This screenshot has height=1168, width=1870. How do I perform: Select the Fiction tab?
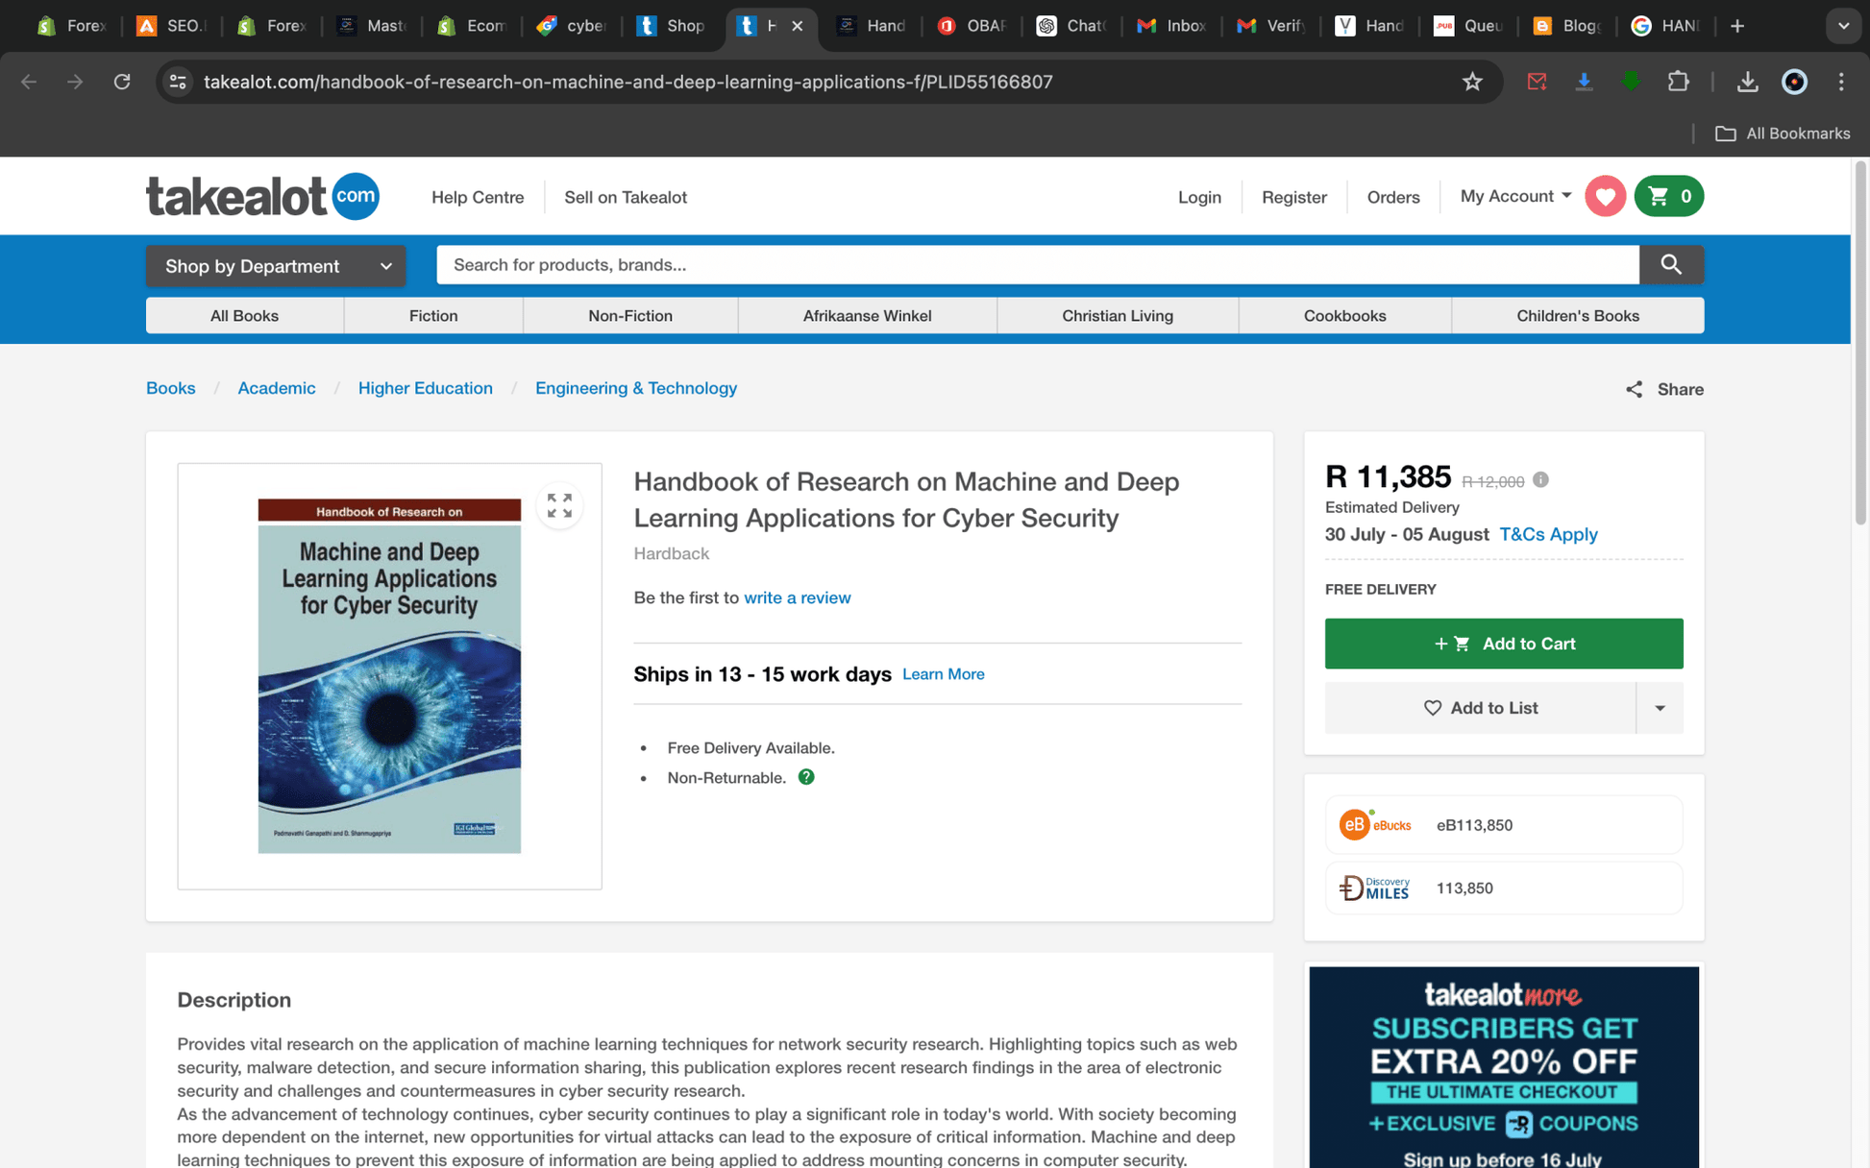433,315
